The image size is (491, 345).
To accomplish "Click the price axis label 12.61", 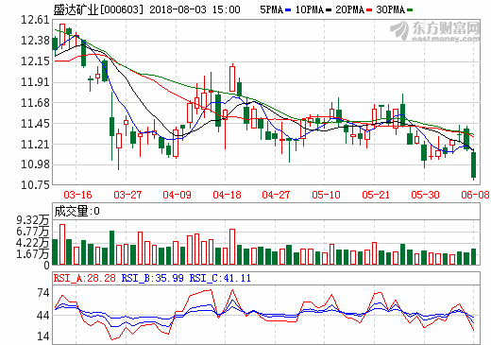I will 35,20.
